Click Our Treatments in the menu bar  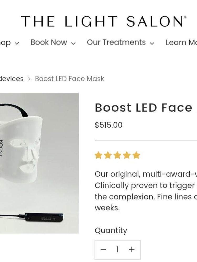pos(116,42)
